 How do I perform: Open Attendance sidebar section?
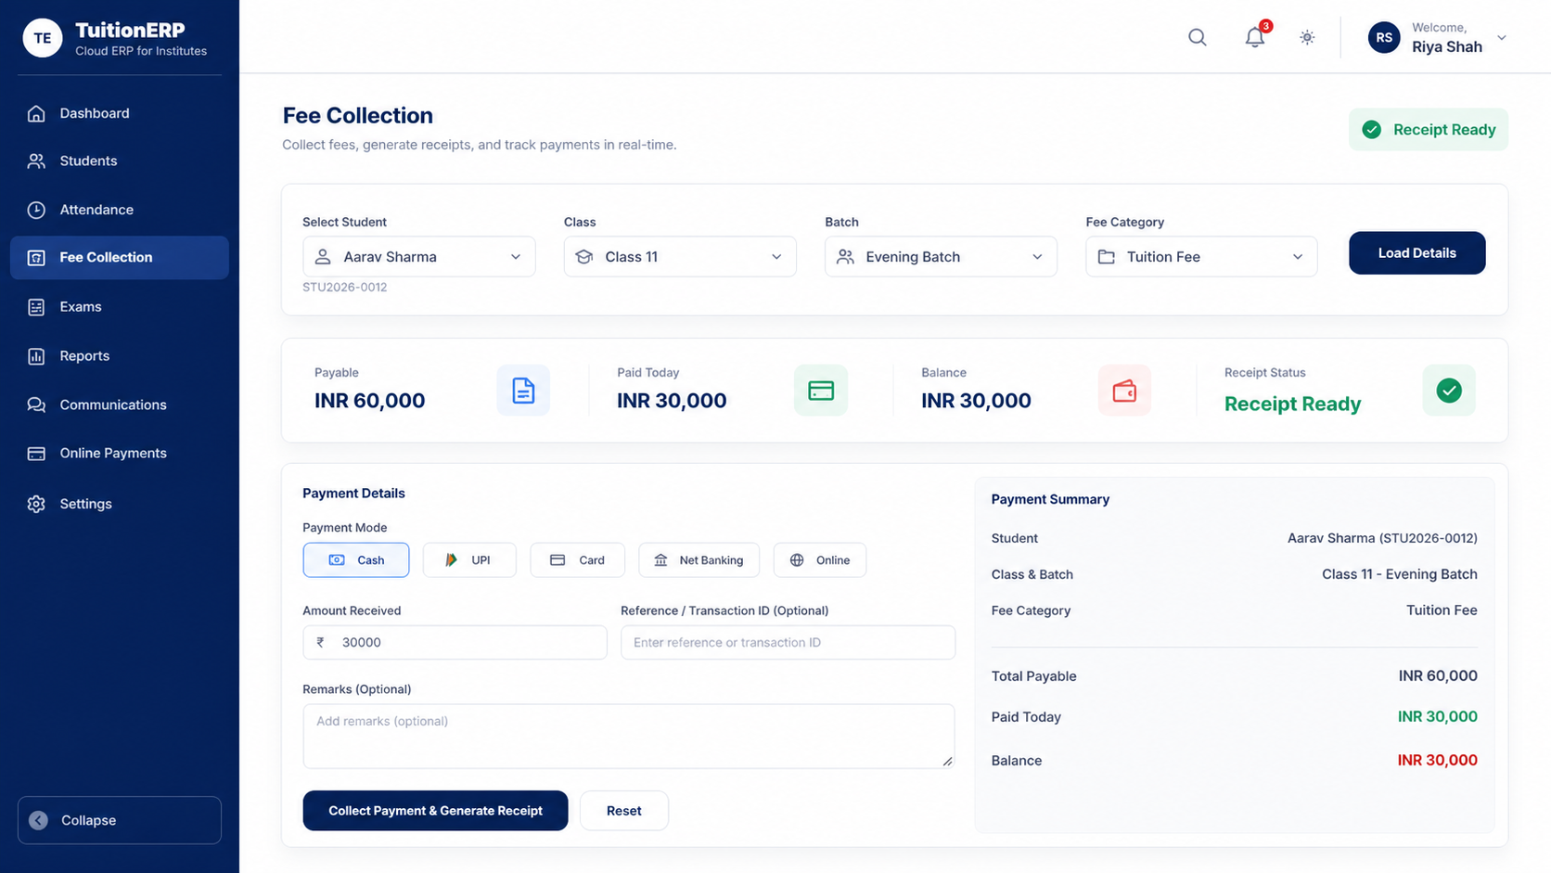pos(120,210)
